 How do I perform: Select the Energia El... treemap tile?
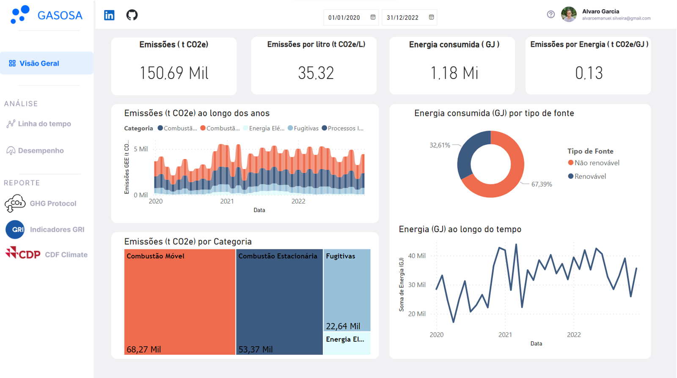pyautogui.click(x=347, y=343)
